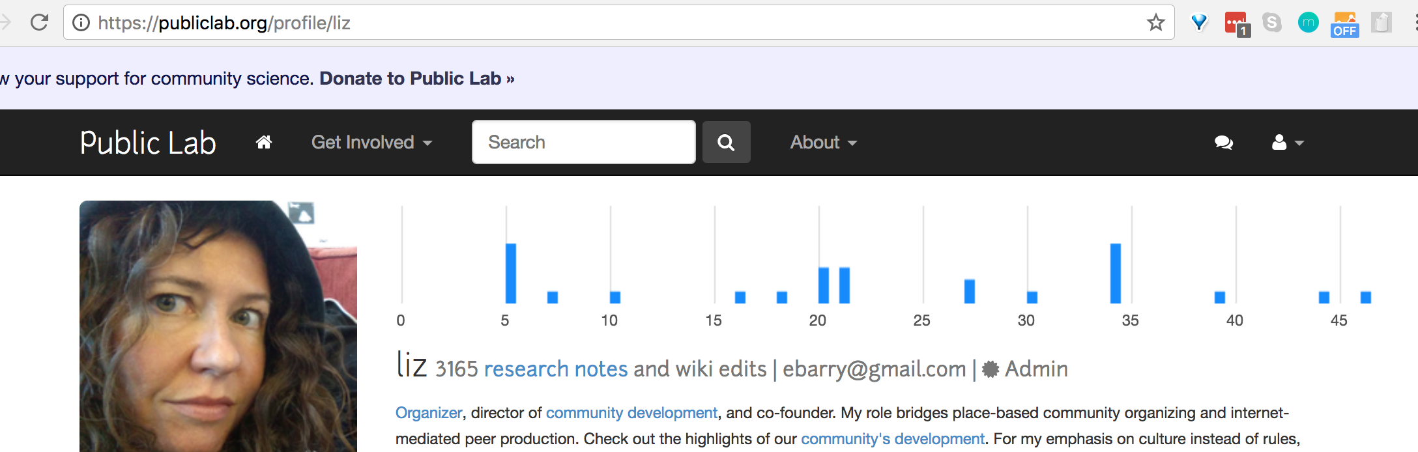Click the URL address bar
The height and width of the screenshot is (452, 1418).
click(619, 23)
